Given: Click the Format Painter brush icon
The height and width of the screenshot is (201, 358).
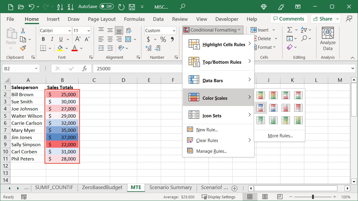Looking at the screenshot, I should [x=23, y=48].
